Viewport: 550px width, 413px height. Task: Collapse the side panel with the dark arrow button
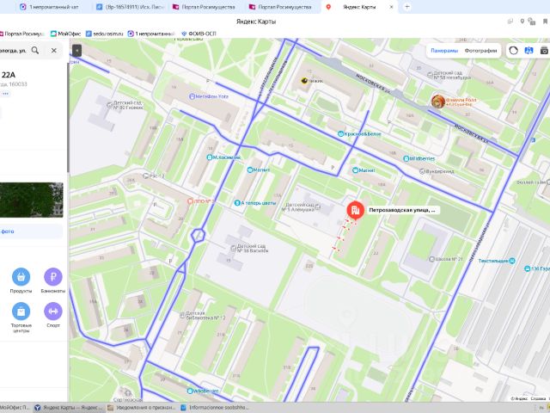[x=76, y=51]
